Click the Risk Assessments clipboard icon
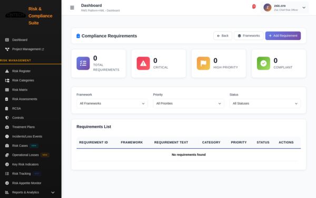Viewport: 316px width, 198px height. point(7,99)
